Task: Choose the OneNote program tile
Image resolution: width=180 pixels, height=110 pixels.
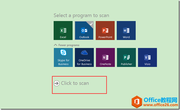Action: (x=105, y=57)
